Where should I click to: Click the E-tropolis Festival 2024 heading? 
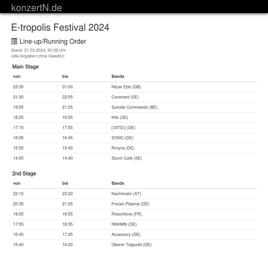60,27
